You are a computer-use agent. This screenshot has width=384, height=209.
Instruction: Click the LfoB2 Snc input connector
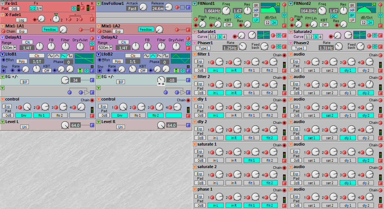coord(99,71)
